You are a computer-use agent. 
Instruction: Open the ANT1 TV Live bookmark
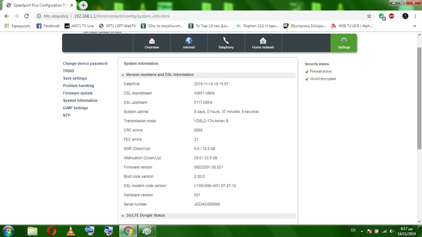tap(79, 26)
